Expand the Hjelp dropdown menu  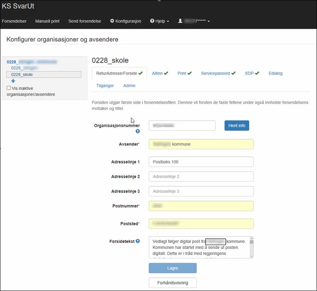point(159,21)
